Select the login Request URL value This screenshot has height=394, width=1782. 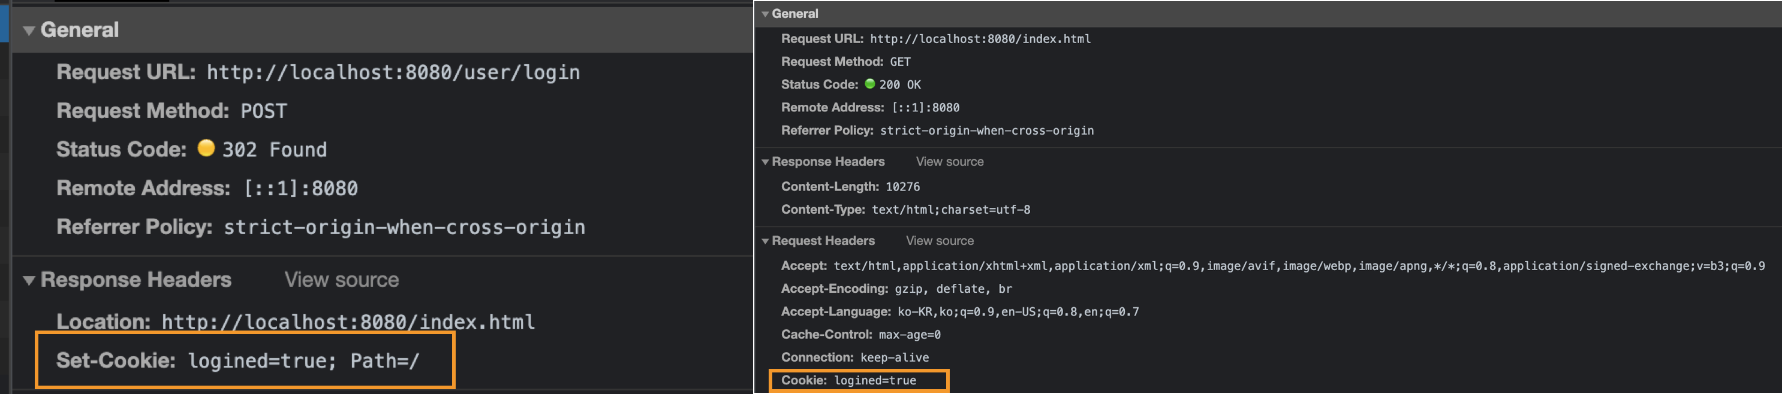point(393,72)
